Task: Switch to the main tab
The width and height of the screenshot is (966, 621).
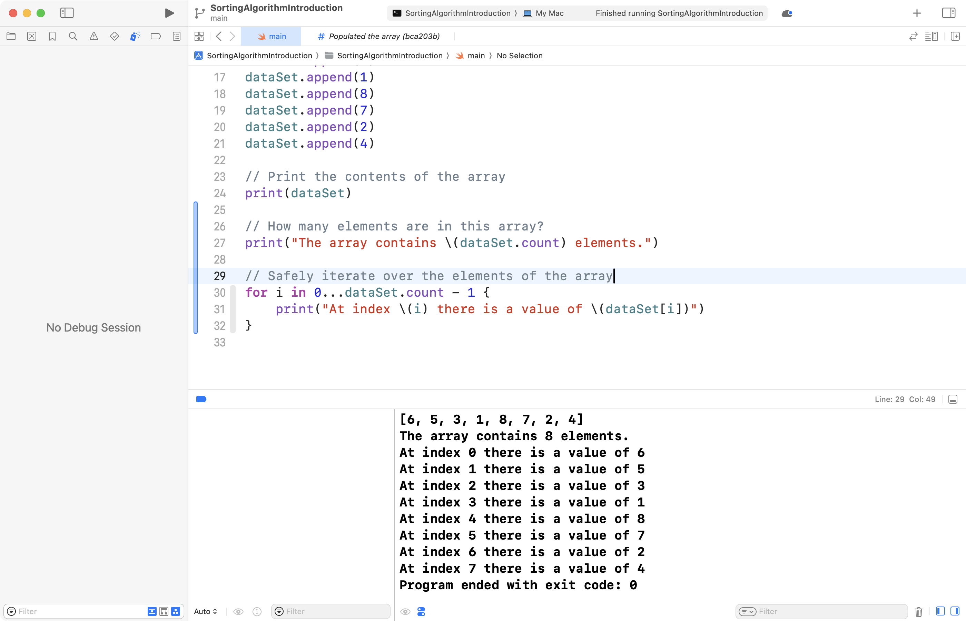Action: point(271,36)
